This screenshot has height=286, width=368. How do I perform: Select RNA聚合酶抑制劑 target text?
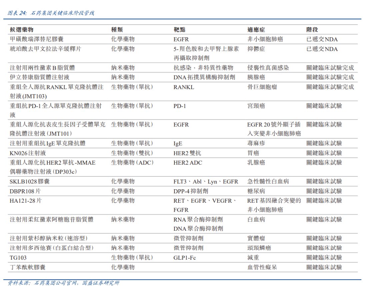(x=198, y=219)
